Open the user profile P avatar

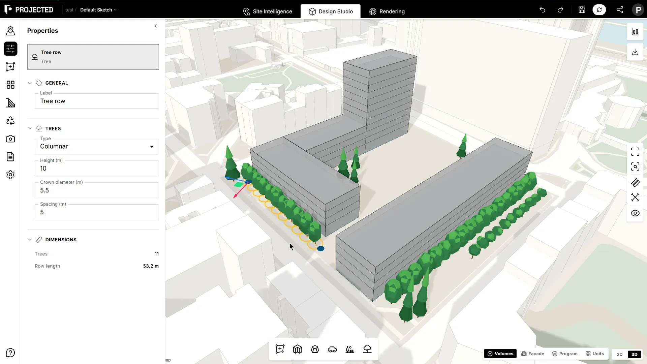pos(638,10)
